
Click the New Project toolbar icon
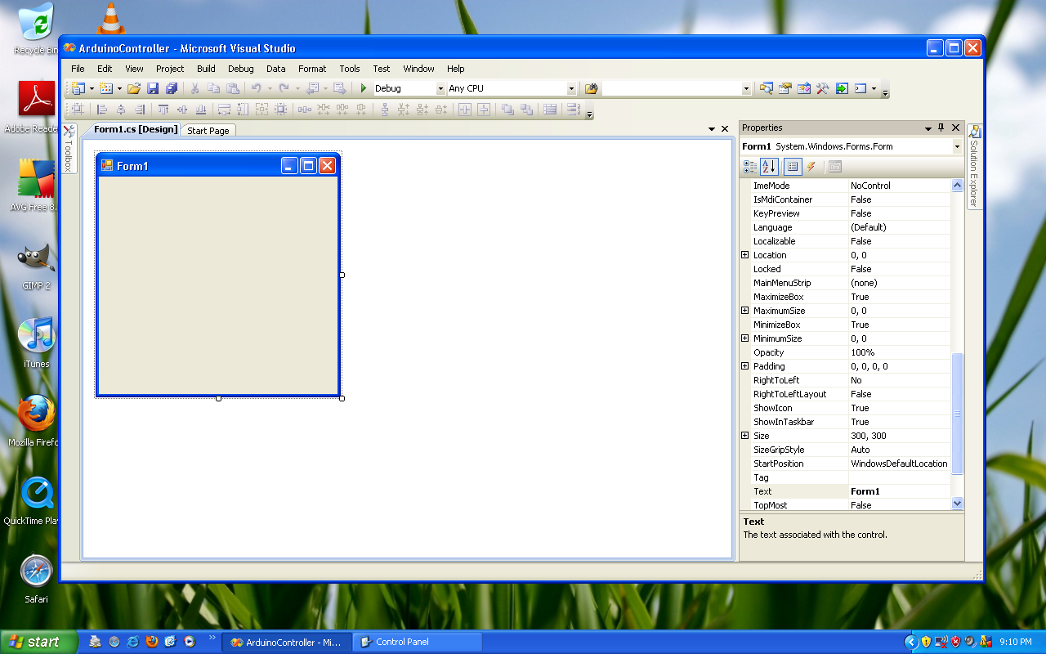pos(78,88)
